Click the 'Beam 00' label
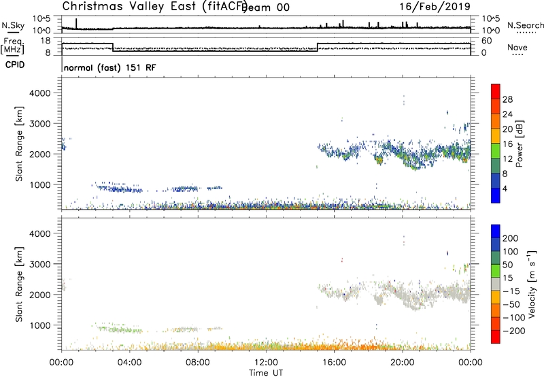The image size is (544, 377). pyautogui.click(x=265, y=7)
